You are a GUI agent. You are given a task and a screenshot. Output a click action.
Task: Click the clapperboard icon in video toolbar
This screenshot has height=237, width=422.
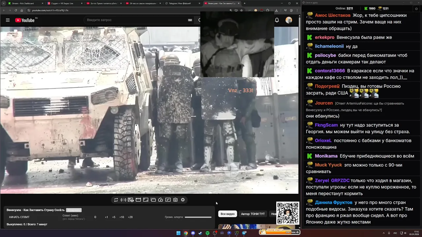point(138,200)
